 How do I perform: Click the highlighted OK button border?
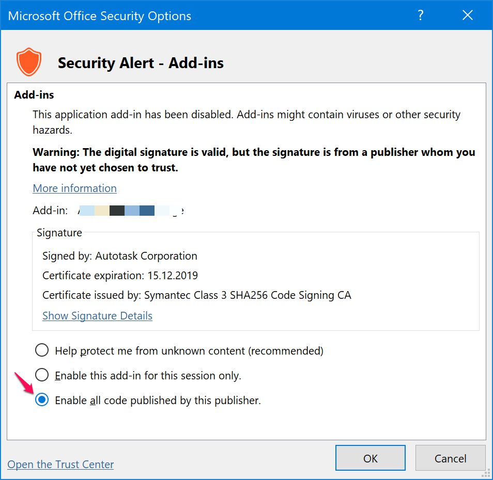coord(370,458)
